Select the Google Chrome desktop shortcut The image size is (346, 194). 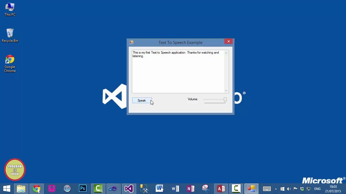click(10, 64)
